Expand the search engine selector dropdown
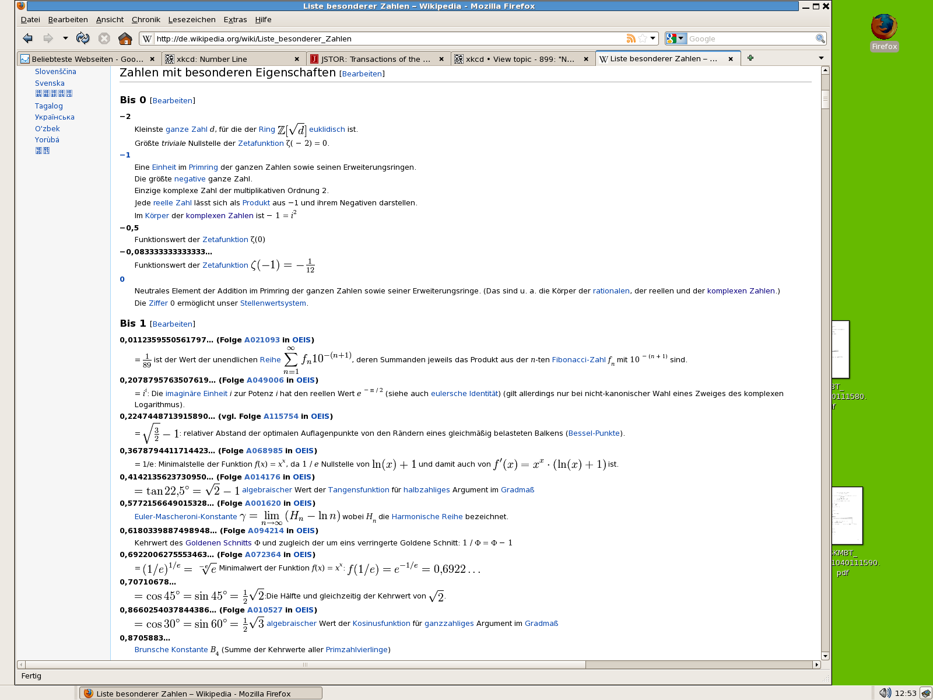Image resolution: width=933 pixels, height=700 pixels. click(x=681, y=38)
